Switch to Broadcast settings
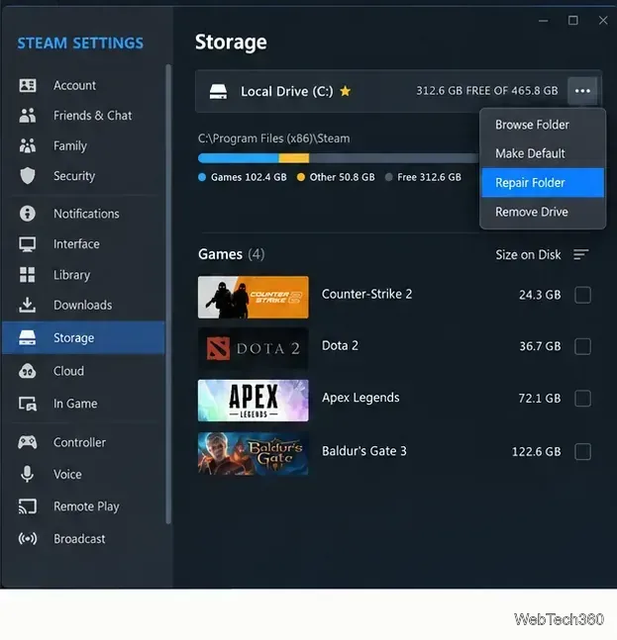The height and width of the screenshot is (640, 617). tap(84, 539)
